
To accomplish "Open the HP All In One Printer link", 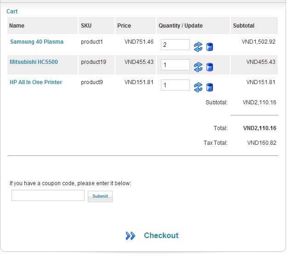I will tap(36, 82).
